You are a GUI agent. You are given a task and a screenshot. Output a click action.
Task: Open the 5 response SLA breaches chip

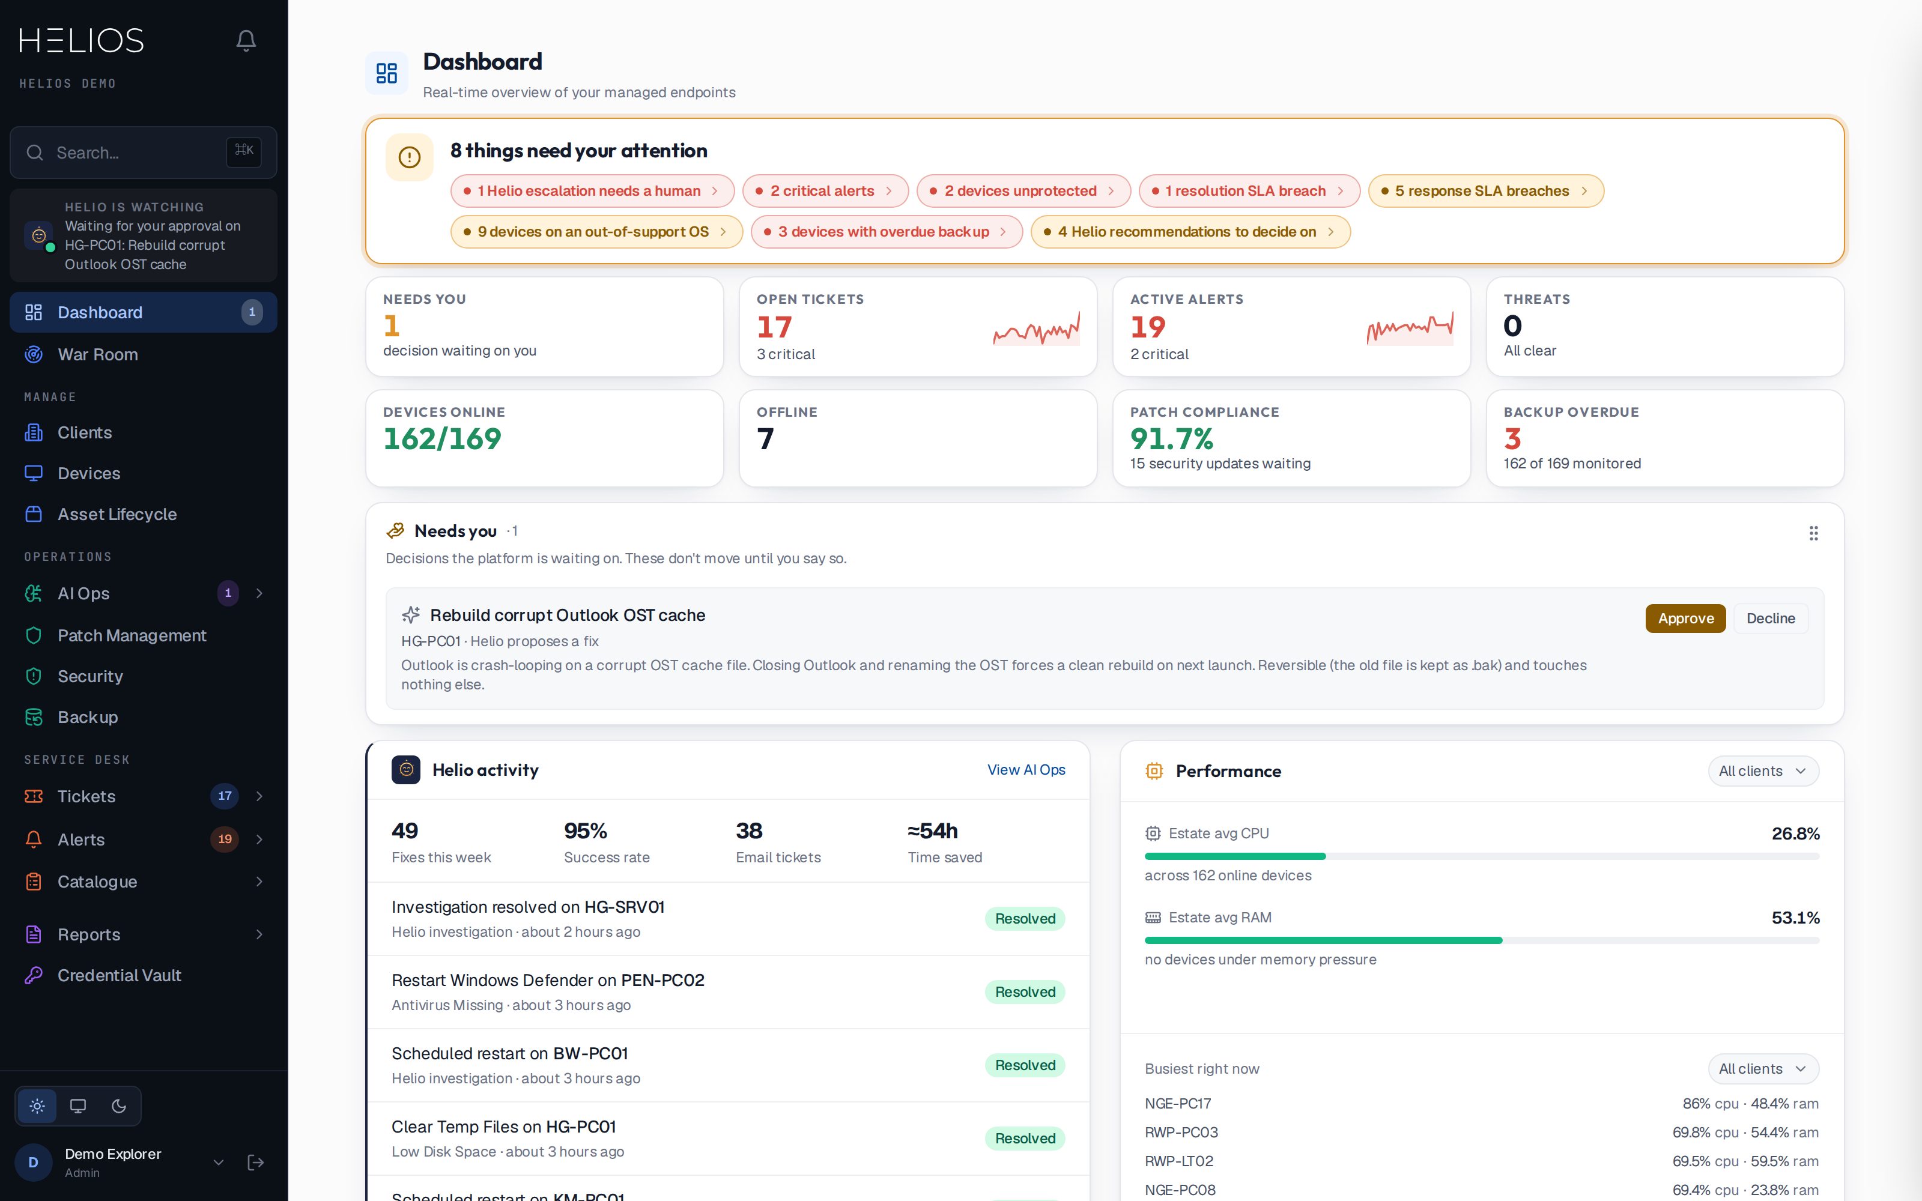click(x=1485, y=190)
